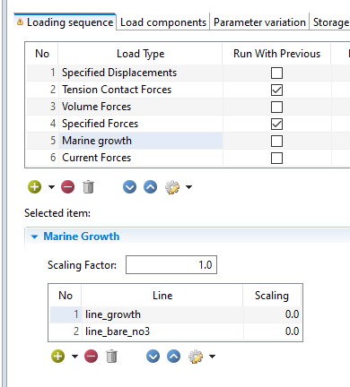Image resolution: width=350 pixels, height=387 pixels.
Task: Open the Parameter variation tab
Action: [259, 22]
